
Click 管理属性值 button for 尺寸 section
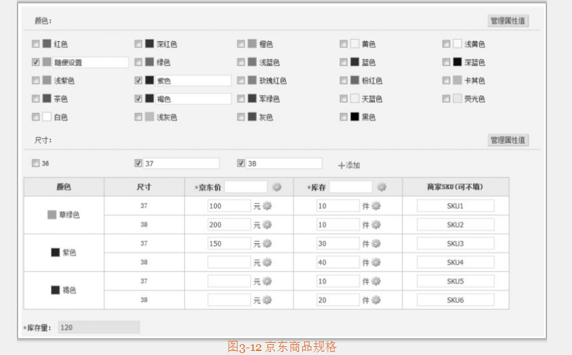pos(508,140)
